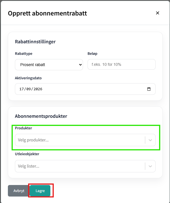Cancel with the Avbryt button

[x=19, y=191]
